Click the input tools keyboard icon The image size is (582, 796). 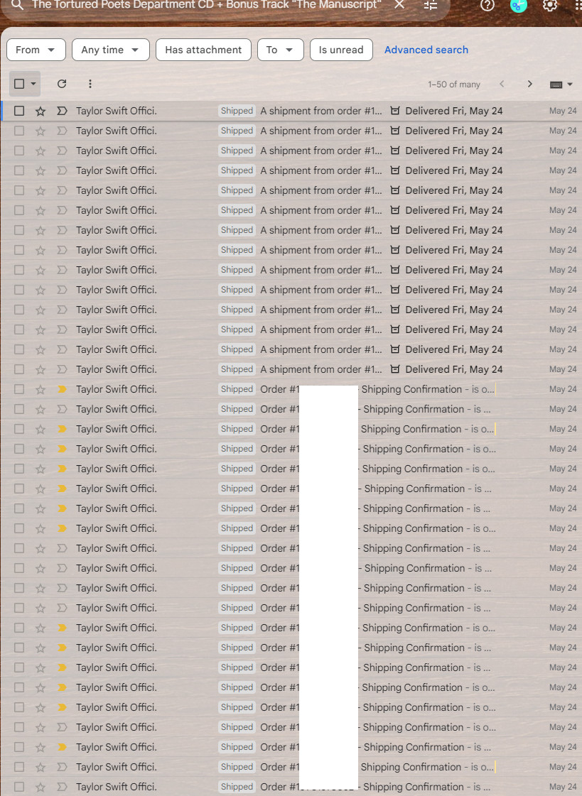(556, 84)
